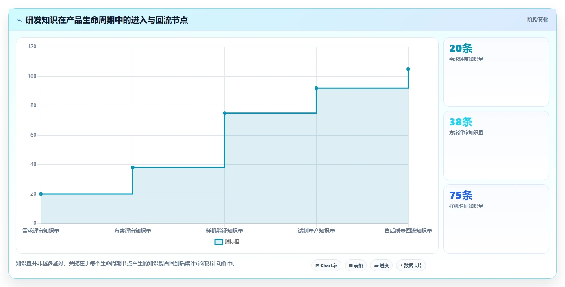
Task: Click the 样机验证知识量 caption in the third card
Action: coord(466,206)
